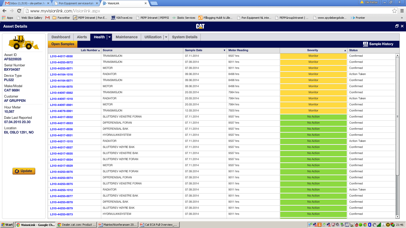Click the Sample History calendar icon
The image size is (406, 228).
click(365, 44)
